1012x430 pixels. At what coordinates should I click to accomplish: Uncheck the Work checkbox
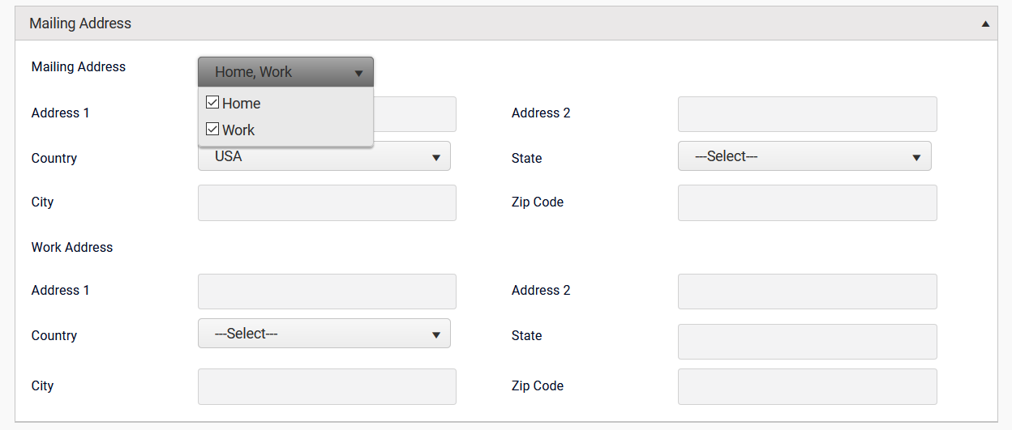pyautogui.click(x=212, y=129)
